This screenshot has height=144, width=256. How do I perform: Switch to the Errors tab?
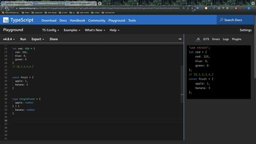click(216, 39)
